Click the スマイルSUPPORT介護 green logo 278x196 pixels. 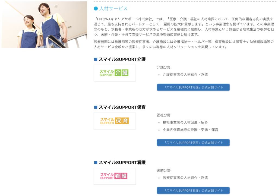[115, 73]
